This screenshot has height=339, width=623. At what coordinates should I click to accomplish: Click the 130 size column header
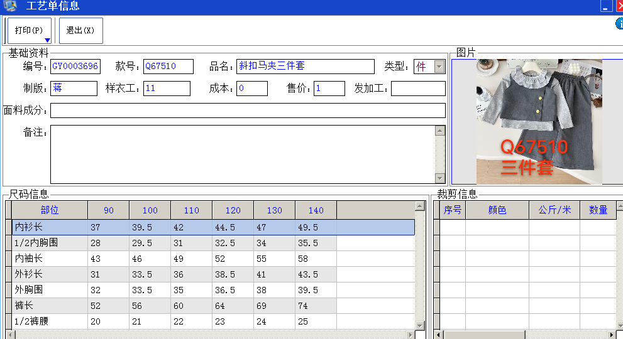(274, 210)
